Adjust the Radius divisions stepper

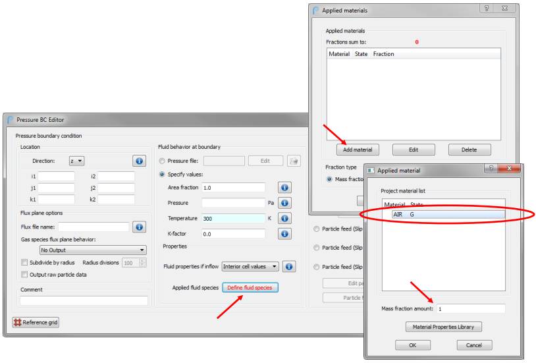pyautogui.click(x=142, y=263)
